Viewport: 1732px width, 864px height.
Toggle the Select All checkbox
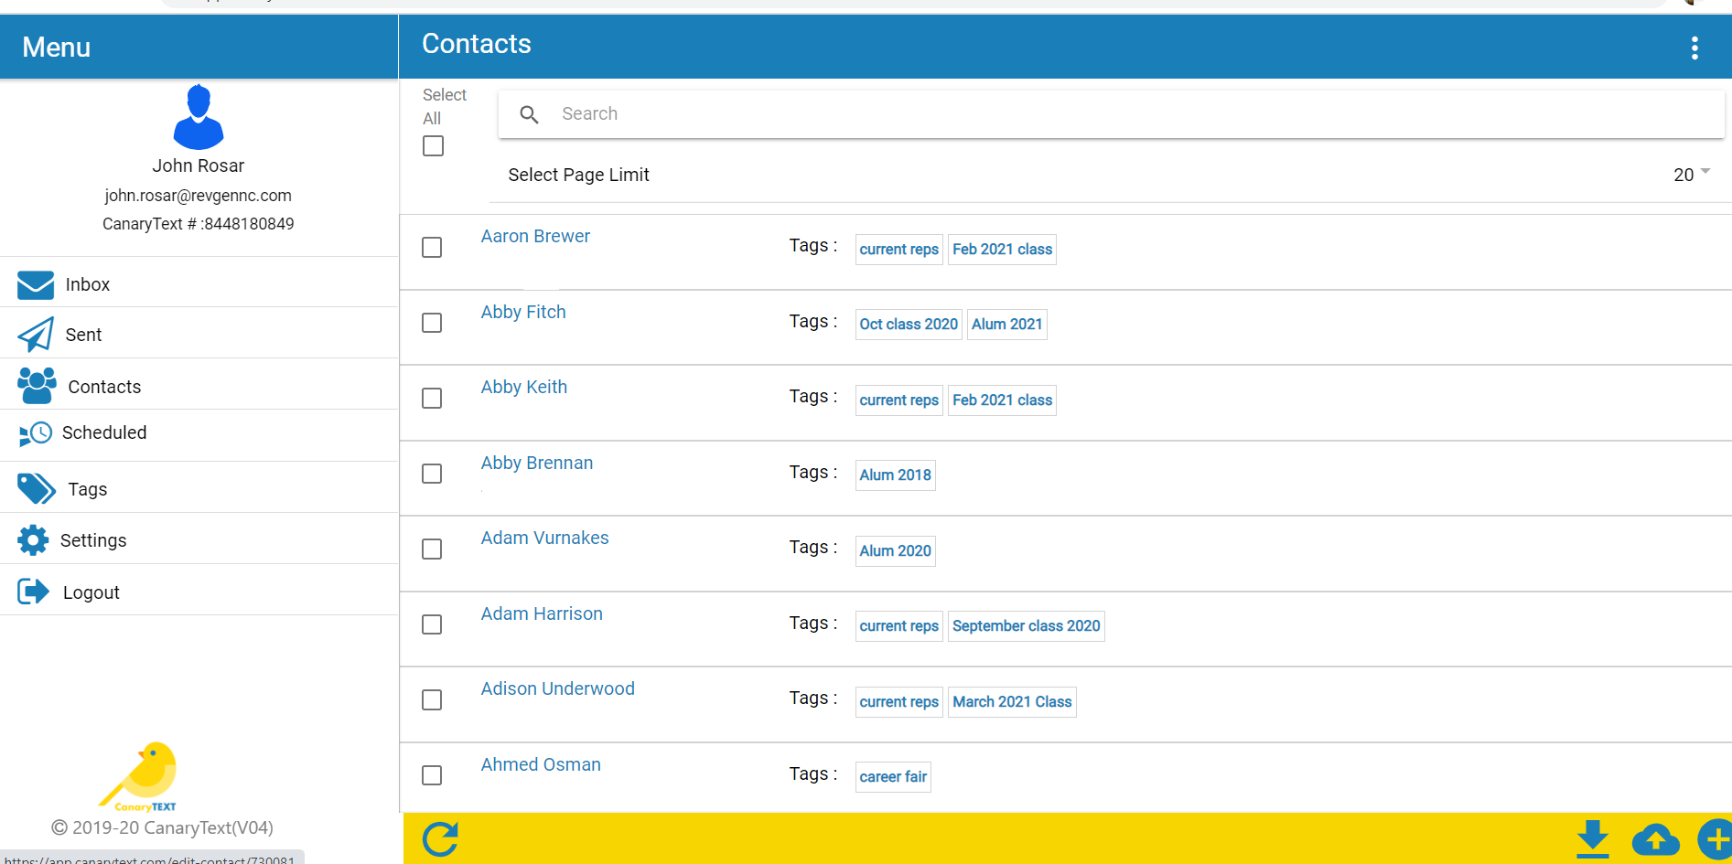[x=434, y=146]
